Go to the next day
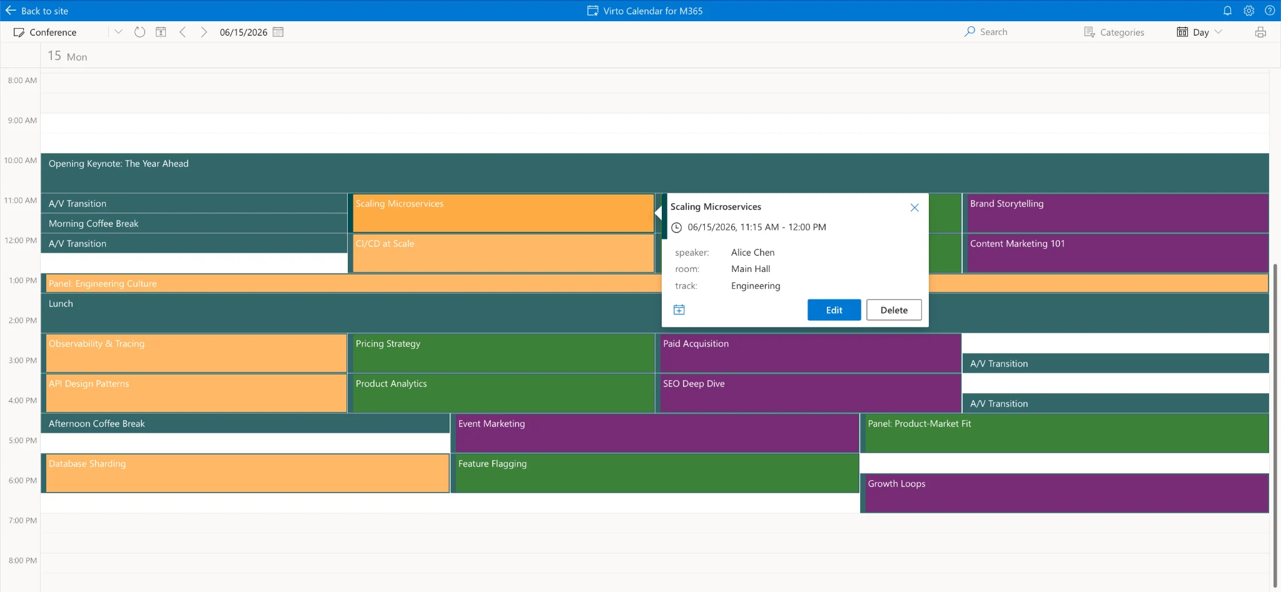Image resolution: width=1281 pixels, height=592 pixels. pos(203,32)
